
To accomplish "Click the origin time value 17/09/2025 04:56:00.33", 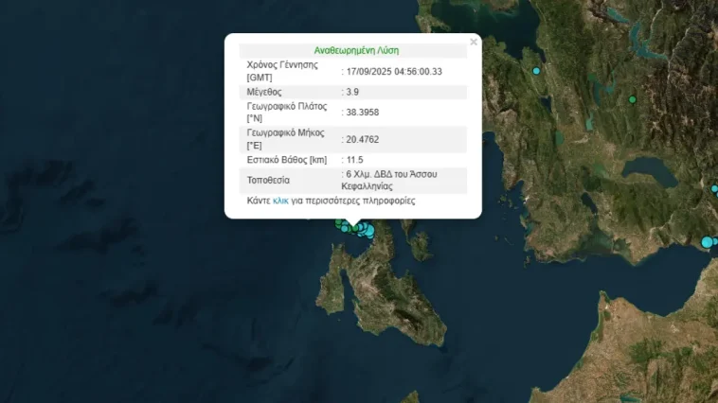I will pyautogui.click(x=395, y=71).
